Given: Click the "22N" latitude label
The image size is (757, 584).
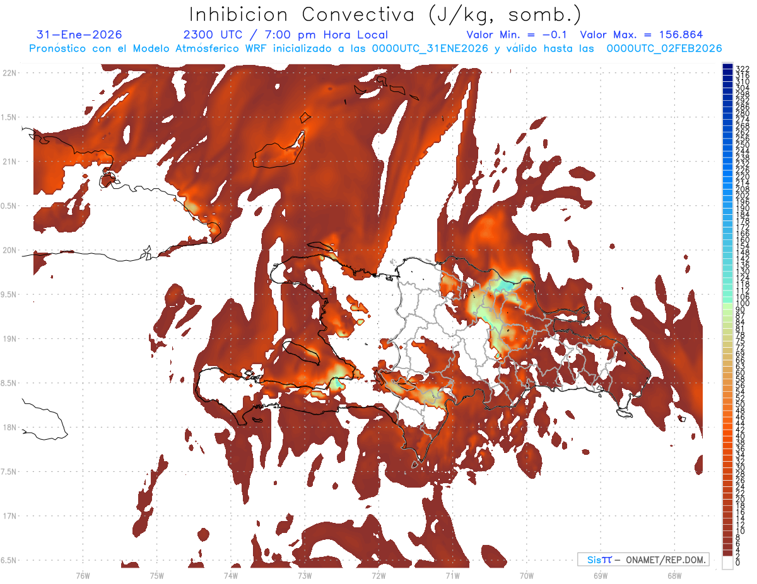Looking at the screenshot, I should 9,73.
